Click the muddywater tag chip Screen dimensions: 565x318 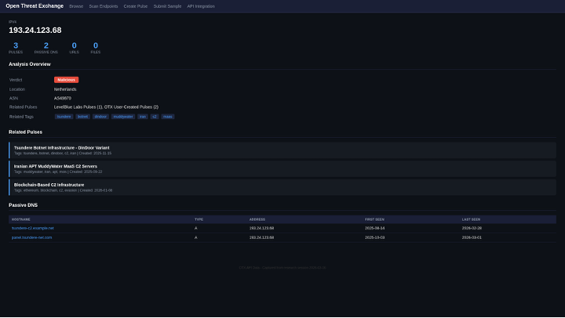click(x=122, y=116)
